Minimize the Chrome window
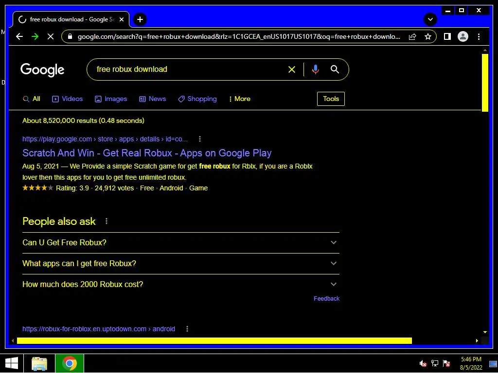Viewport: 498px width, 373px height. (x=448, y=11)
